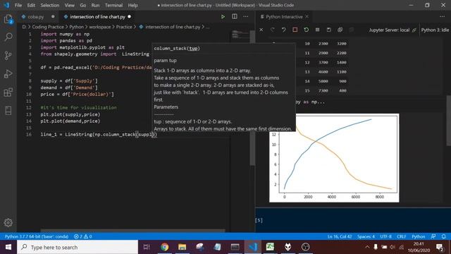451x254 pixels.
Task: Open problems panel via errors and warnings count
Action: 83,236
